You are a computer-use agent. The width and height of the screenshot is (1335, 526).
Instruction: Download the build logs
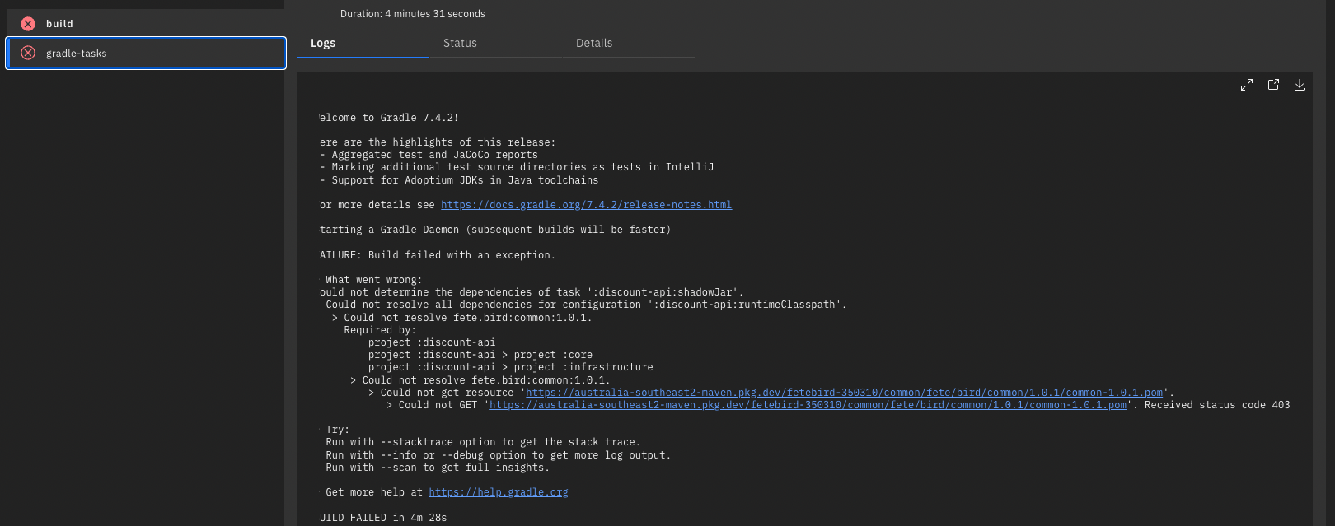(1300, 85)
